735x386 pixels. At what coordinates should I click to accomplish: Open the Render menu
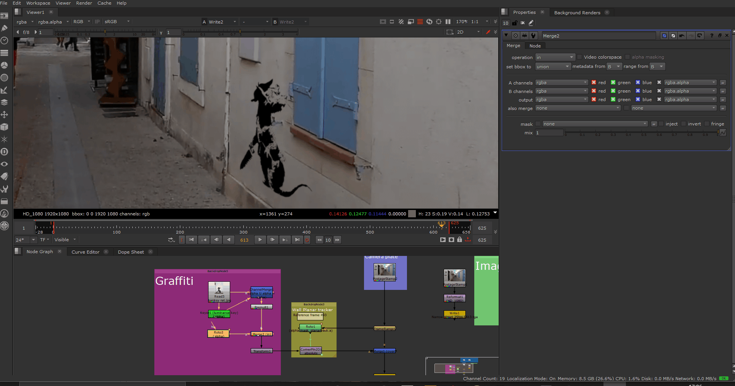coord(84,3)
